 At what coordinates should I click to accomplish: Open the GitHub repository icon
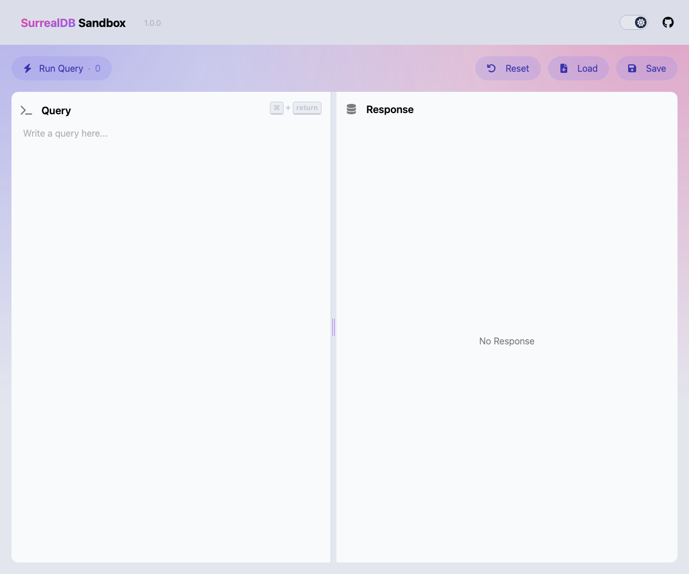click(668, 22)
